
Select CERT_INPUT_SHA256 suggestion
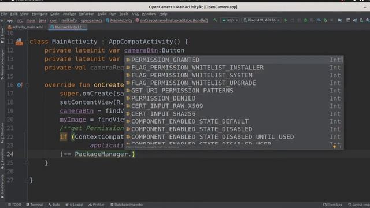coord(234,114)
